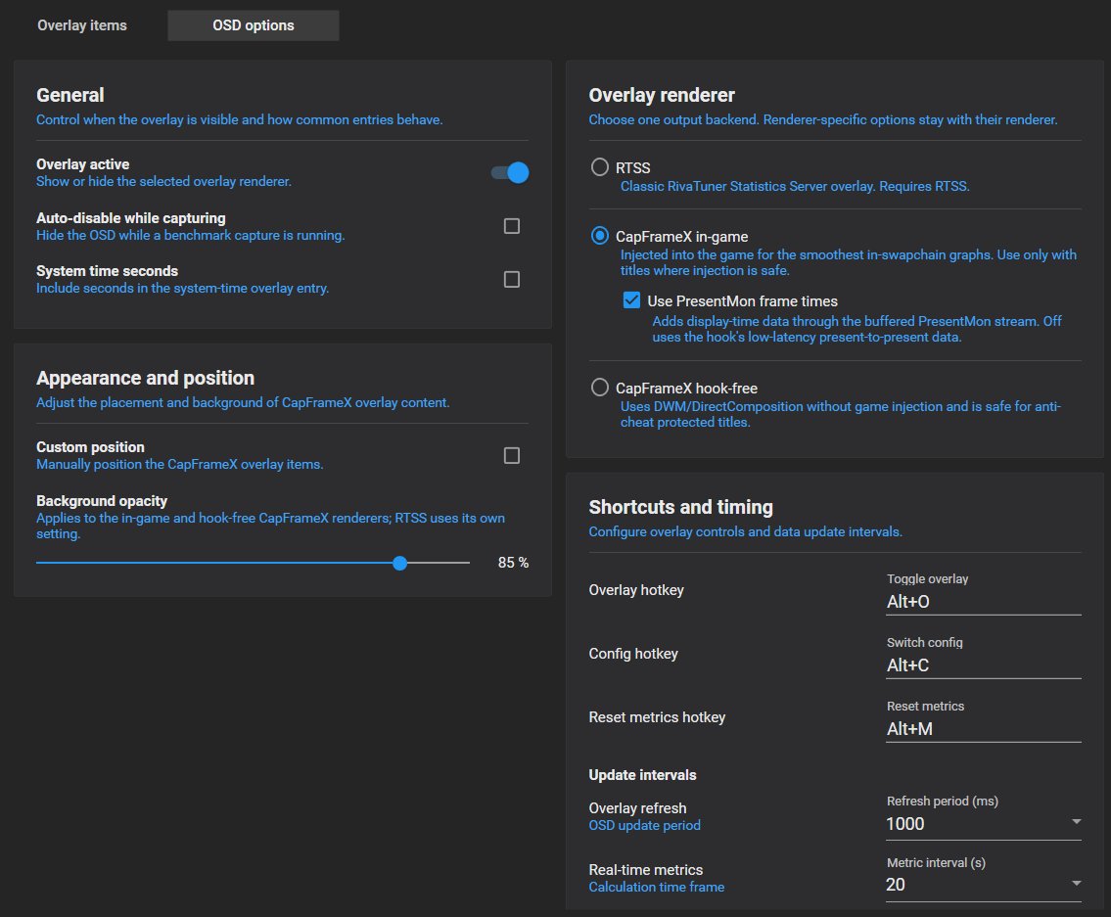Click the Background opacity label
The height and width of the screenshot is (917, 1111).
pos(102,501)
